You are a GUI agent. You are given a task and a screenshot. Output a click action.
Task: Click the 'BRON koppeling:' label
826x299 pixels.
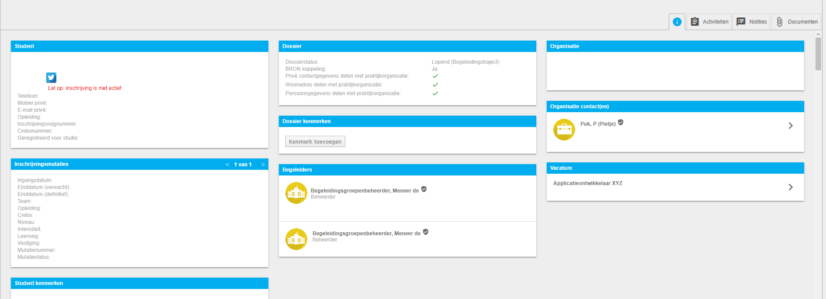[x=305, y=69]
